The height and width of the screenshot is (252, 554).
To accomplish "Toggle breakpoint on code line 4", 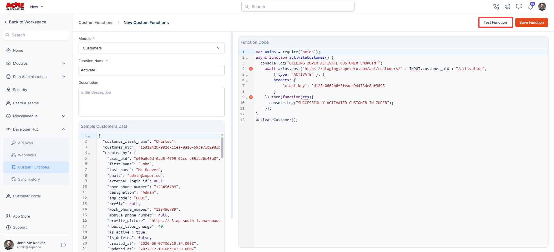I will (251, 69).
